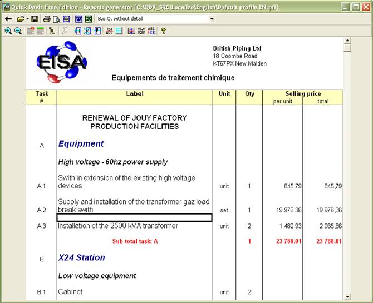Click the Supply and installation of transformer label
Viewport: 373px width, 303px height.
134,206
